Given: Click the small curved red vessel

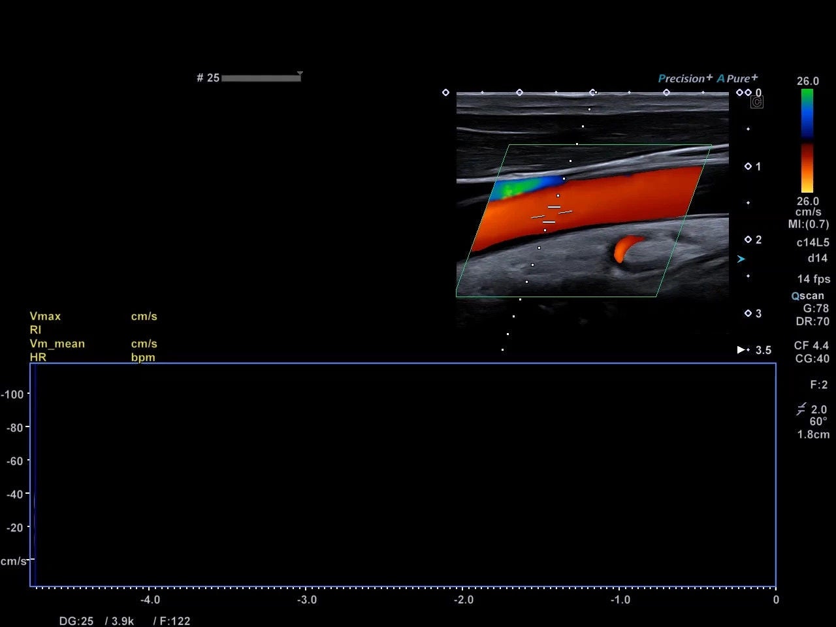Looking at the screenshot, I should click(x=628, y=248).
